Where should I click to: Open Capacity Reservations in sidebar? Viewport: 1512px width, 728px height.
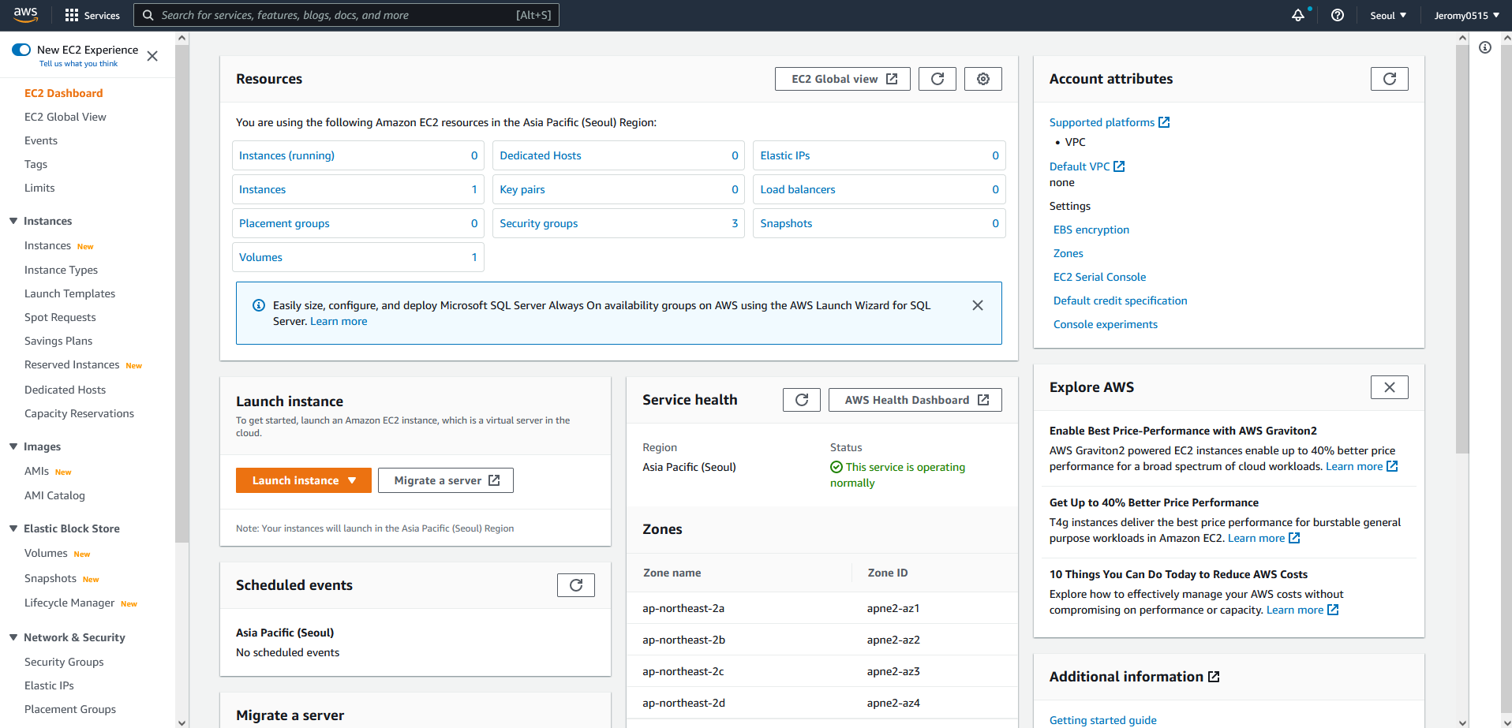tap(79, 413)
